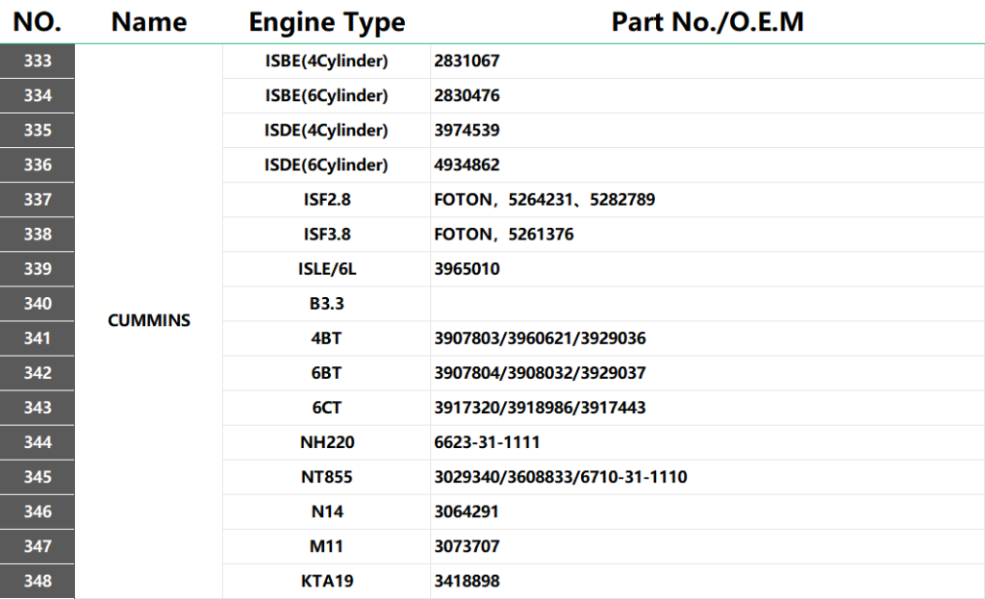
Task: Click the Engine Type column header
Action: click(327, 23)
